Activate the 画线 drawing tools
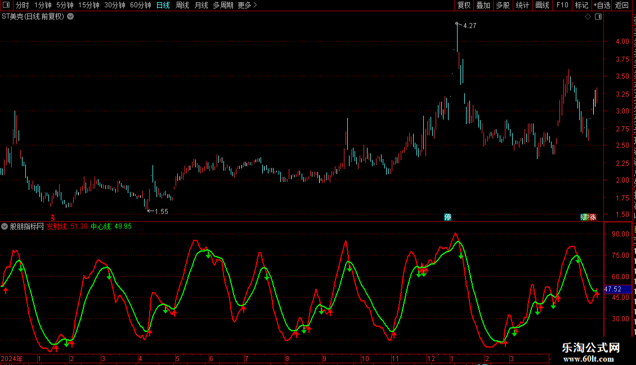The image size is (636, 365). [x=543, y=5]
